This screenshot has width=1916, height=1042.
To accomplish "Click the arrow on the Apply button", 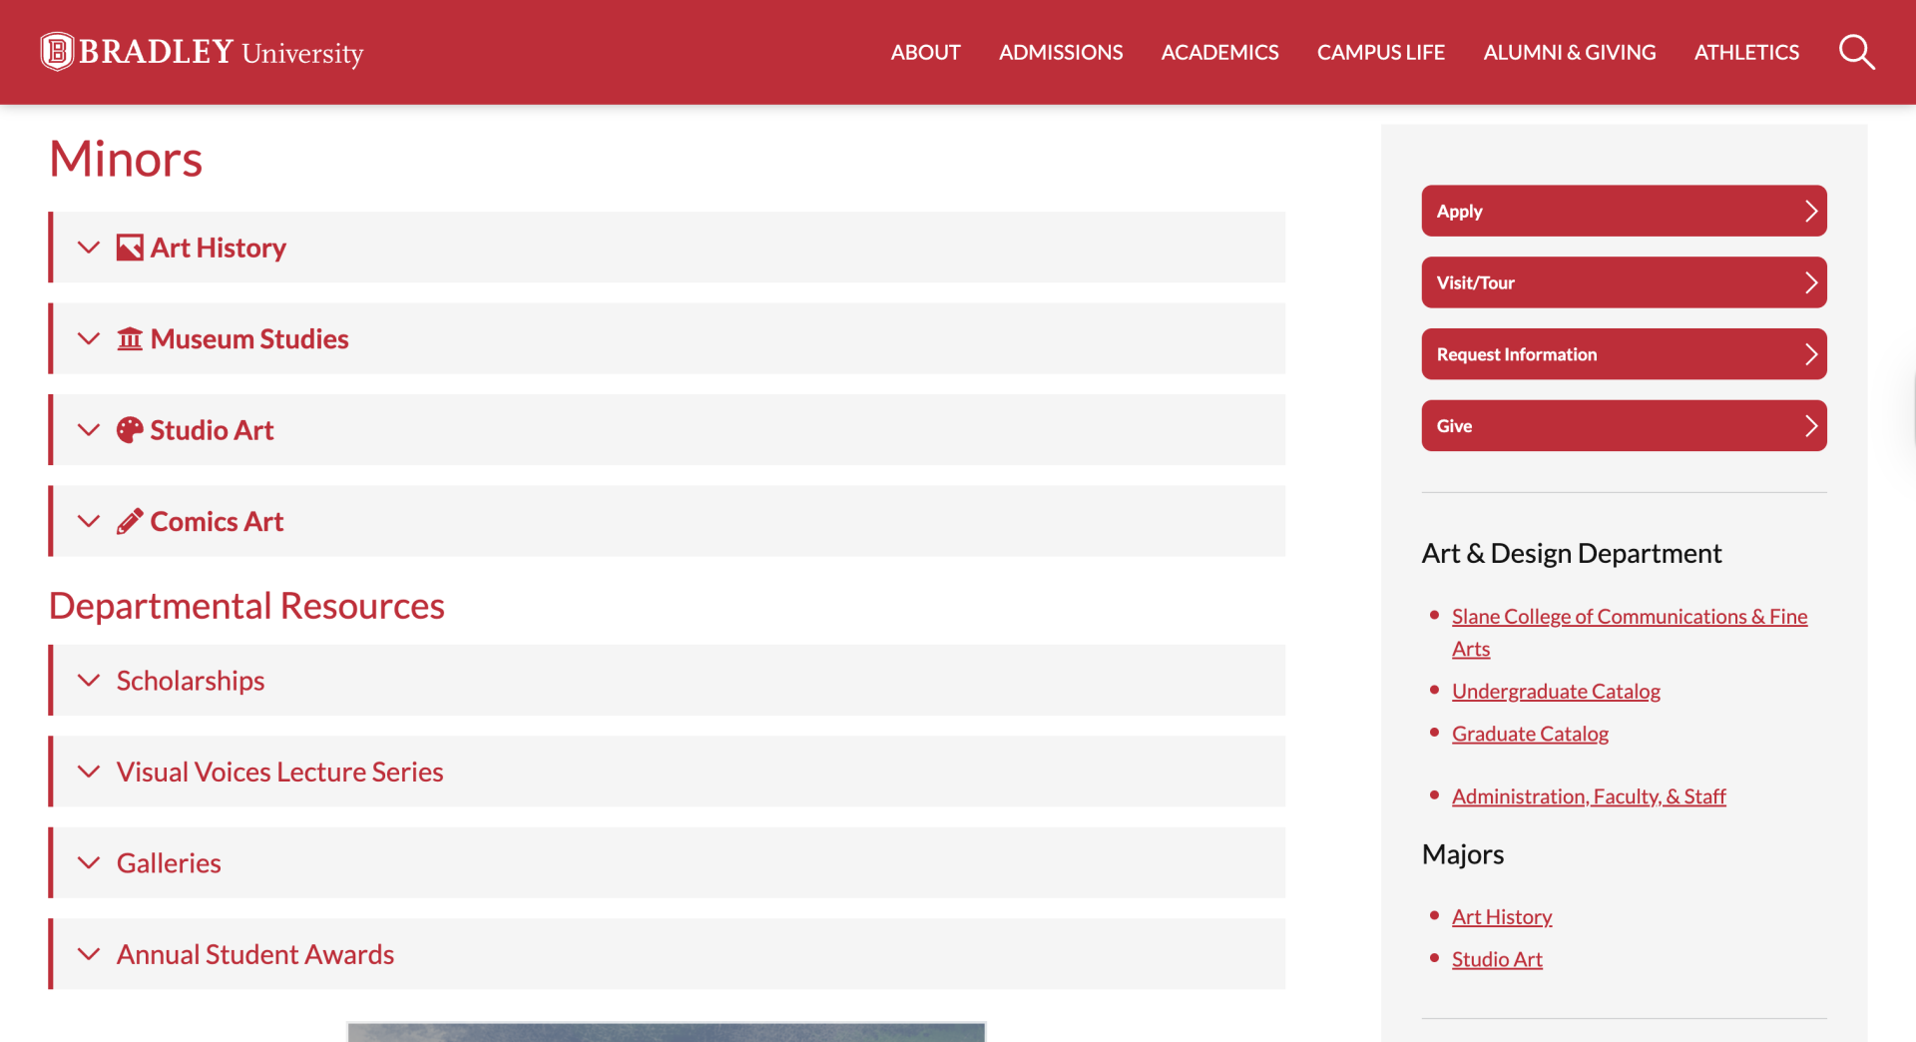I will coord(1810,211).
